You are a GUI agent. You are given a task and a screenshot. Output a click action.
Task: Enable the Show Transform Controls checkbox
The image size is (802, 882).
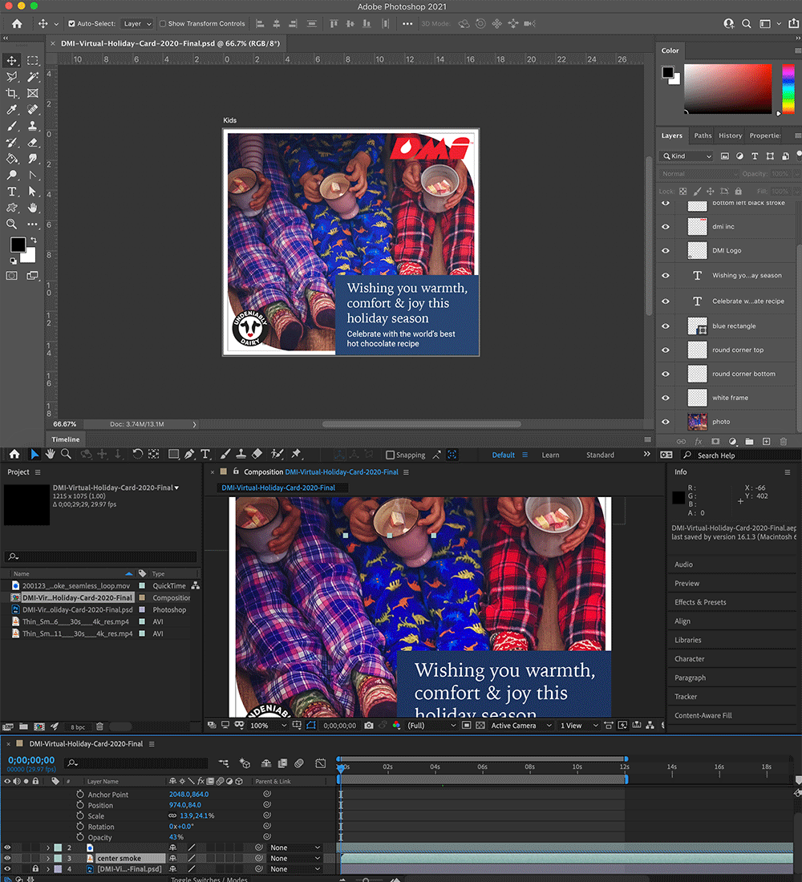click(163, 24)
